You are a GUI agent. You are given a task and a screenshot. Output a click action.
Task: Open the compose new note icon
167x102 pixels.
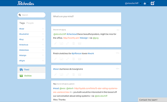click(x=152, y=3)
